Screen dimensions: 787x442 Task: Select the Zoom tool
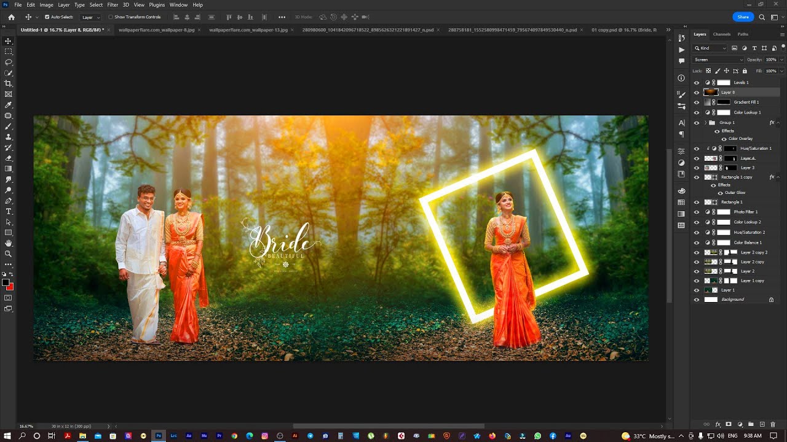coord(8,254)
